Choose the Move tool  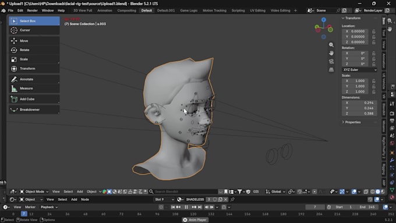[x=34, y=41]
